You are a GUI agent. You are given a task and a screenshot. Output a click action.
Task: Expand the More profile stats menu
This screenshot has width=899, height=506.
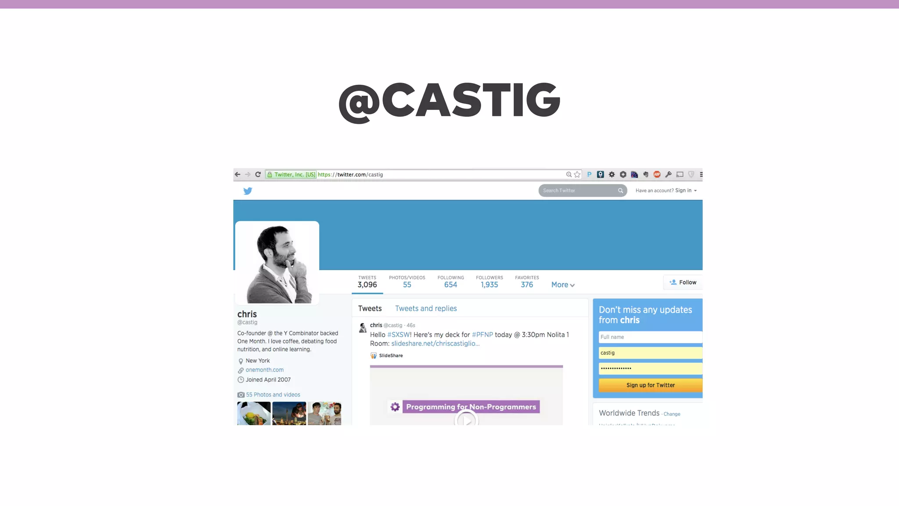563,285
